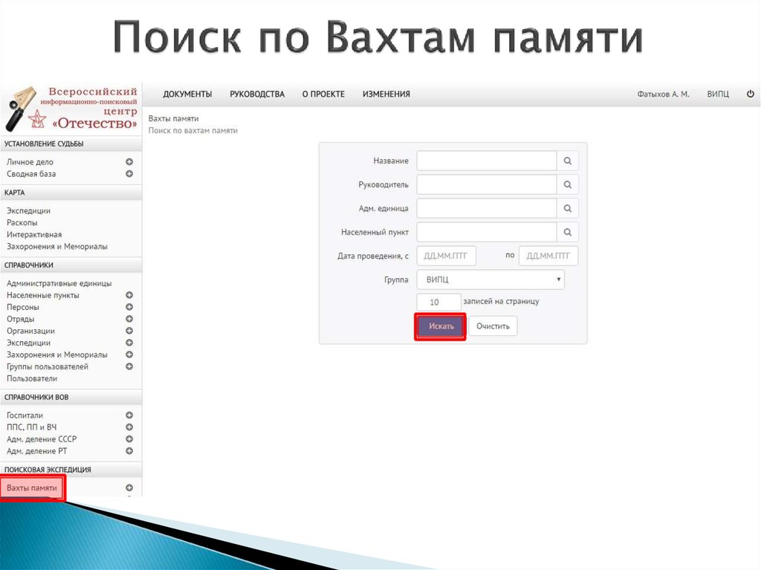The width and height of the screenshot is (761, 570).
Task: Open the Группа dropdown showing ВИПЦ
Action: 490,279
